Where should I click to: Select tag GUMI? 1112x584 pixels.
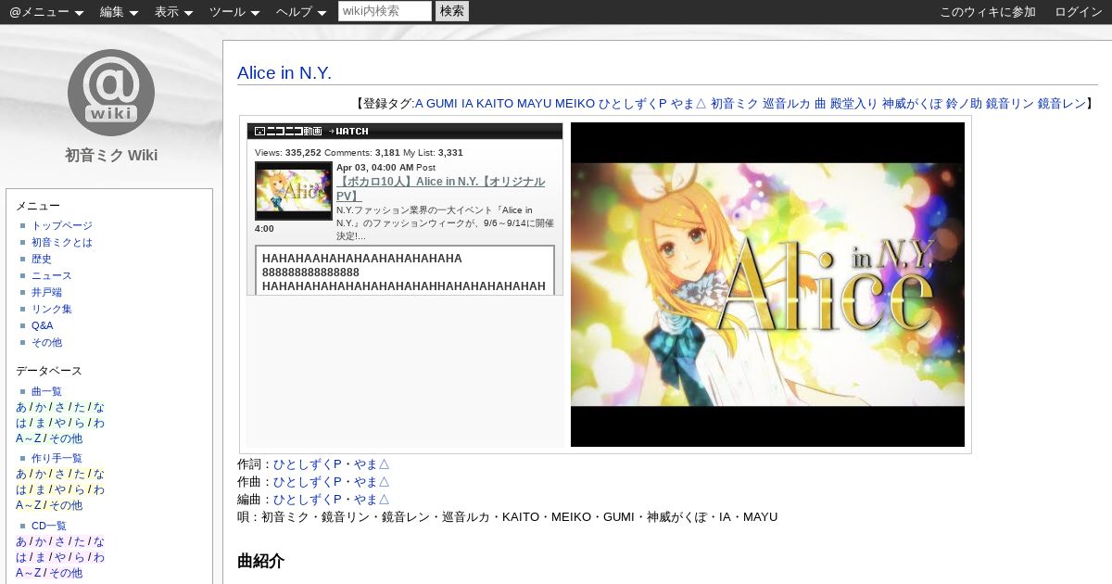(442, 104)
